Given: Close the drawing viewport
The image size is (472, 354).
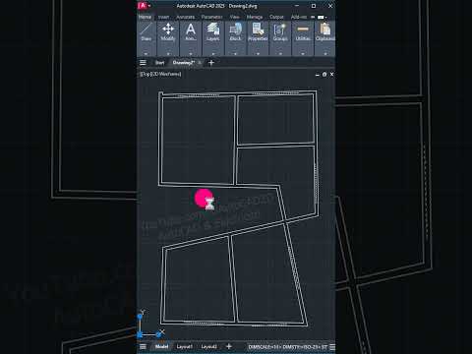Looking at the screenshot, I should point(331,75).
